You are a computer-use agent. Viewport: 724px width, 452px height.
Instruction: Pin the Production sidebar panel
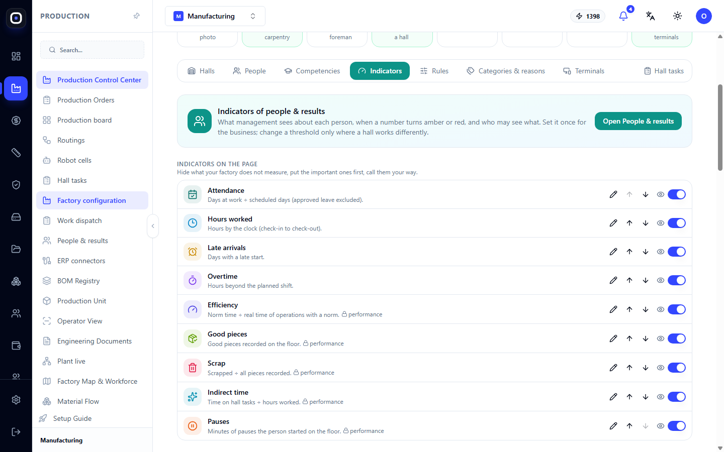tap(136, 16)
